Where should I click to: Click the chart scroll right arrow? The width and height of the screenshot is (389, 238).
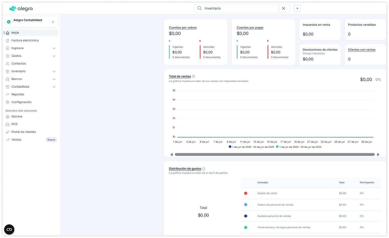pos(378,154)
